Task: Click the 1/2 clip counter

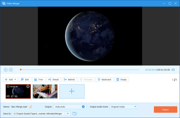Action: (175, 80)
